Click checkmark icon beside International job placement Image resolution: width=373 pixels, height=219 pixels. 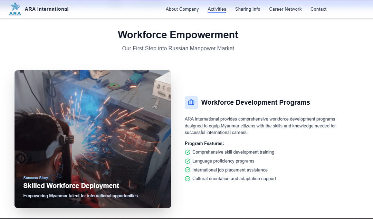point(188,170)
